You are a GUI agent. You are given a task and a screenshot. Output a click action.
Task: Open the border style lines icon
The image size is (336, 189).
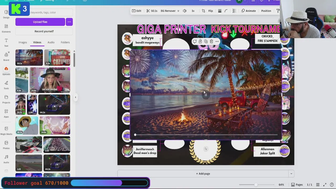(220, 11)
